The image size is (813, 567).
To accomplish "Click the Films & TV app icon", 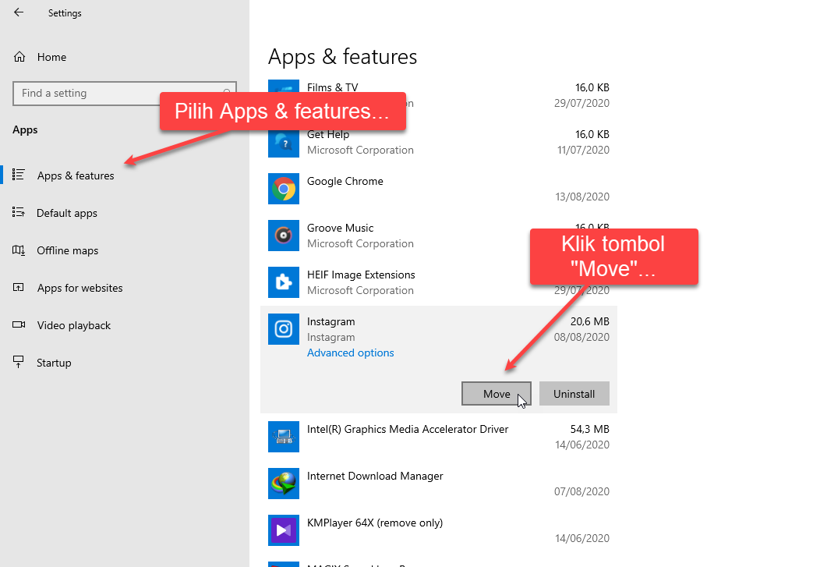I will [283, 87].
